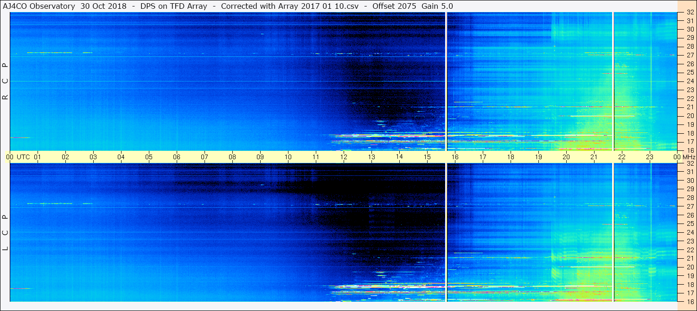Click the 19 MHz label on LCP scale

(690, 276)
